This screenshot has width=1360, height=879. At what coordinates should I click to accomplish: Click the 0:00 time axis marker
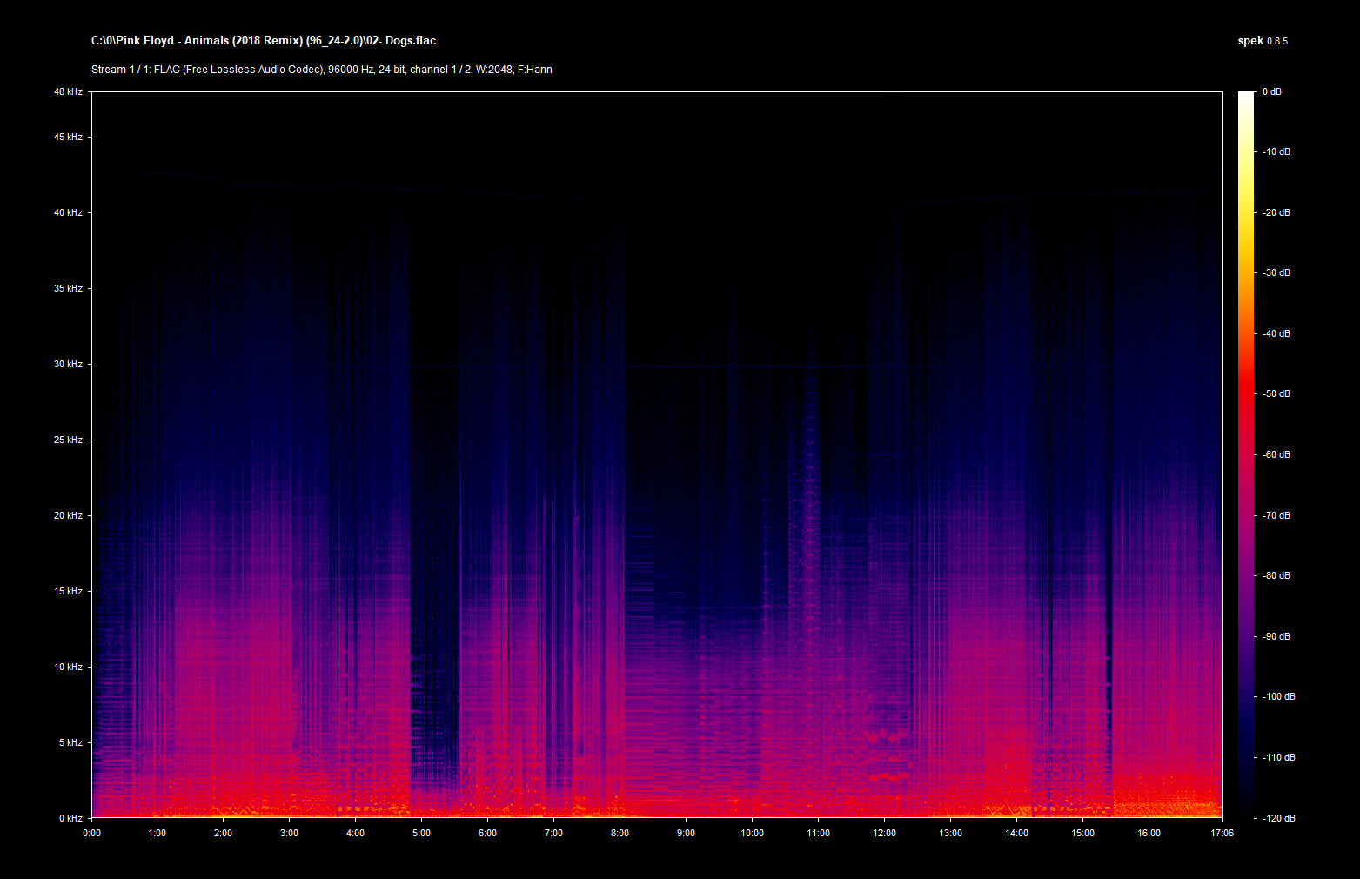[91, 833]
